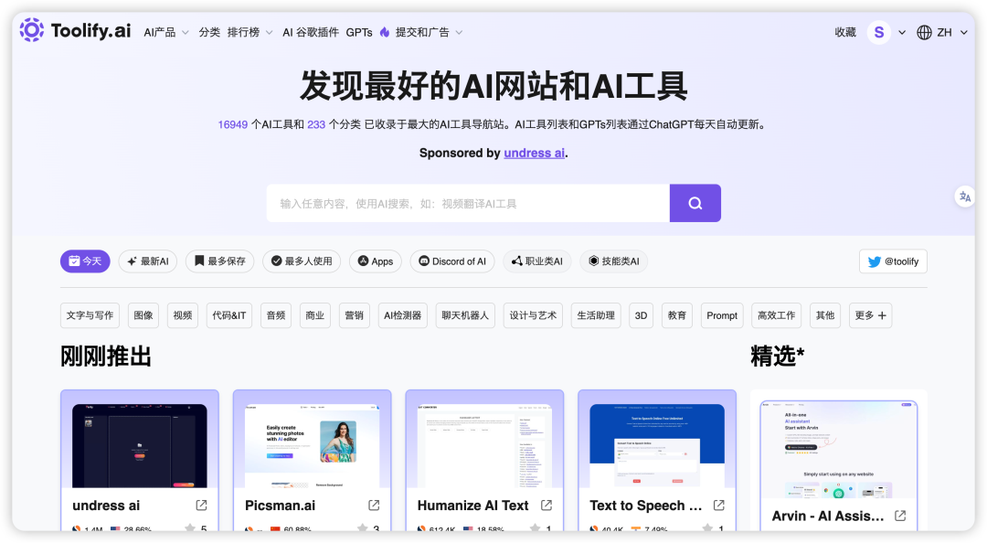Open the Picsman.ai screenshot thumbnail
This screenshot has height=543, width=987.
pos(313,445)
